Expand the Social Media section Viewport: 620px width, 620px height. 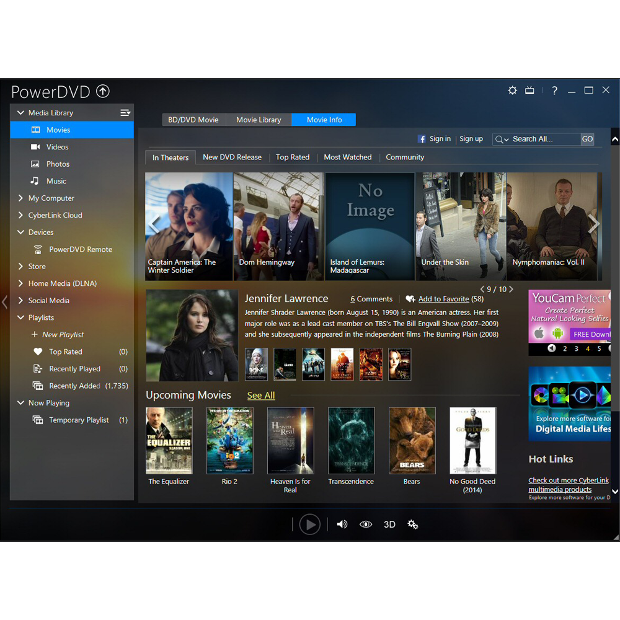coord(20,300)
